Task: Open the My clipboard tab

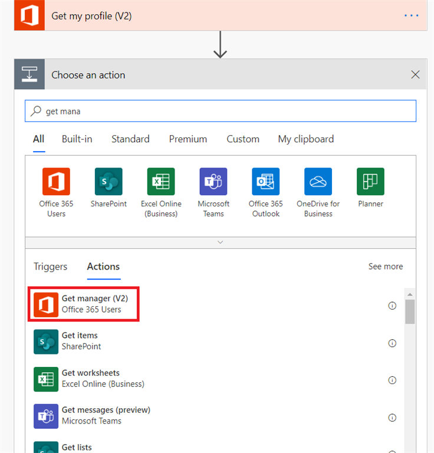Action: point(306,139)
